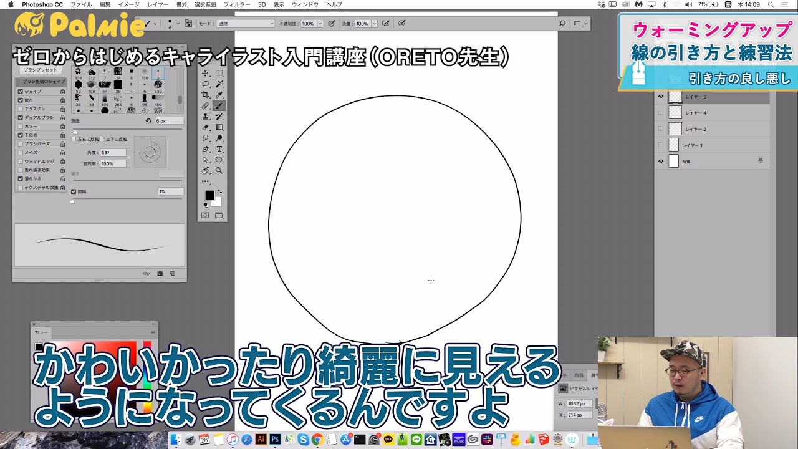798x449 pixels.
Task: Select the Path Selection tool
Action: point(206,160)
